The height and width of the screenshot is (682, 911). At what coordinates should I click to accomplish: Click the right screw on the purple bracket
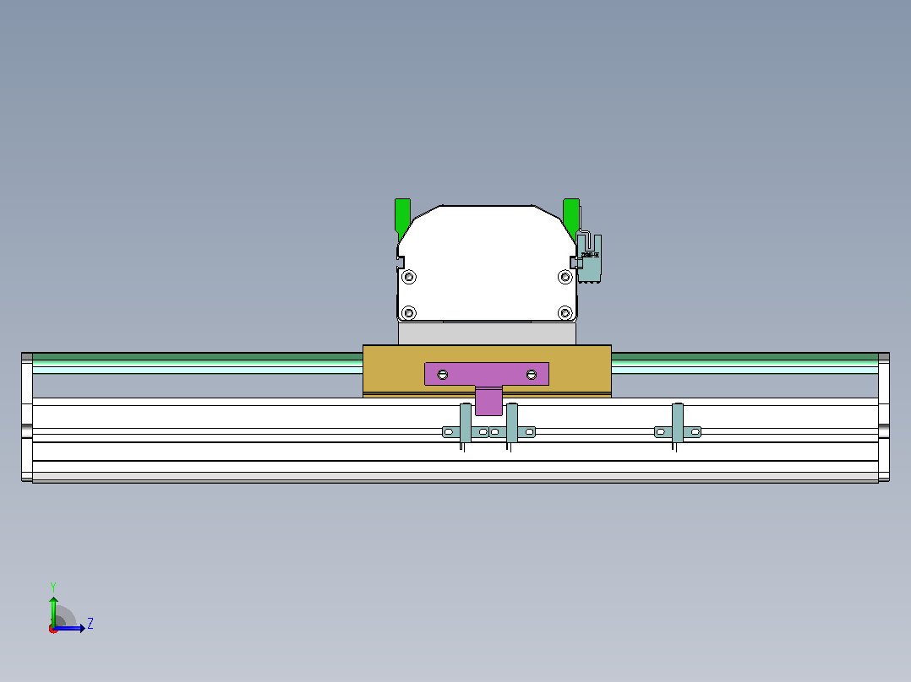pos(531,375)
